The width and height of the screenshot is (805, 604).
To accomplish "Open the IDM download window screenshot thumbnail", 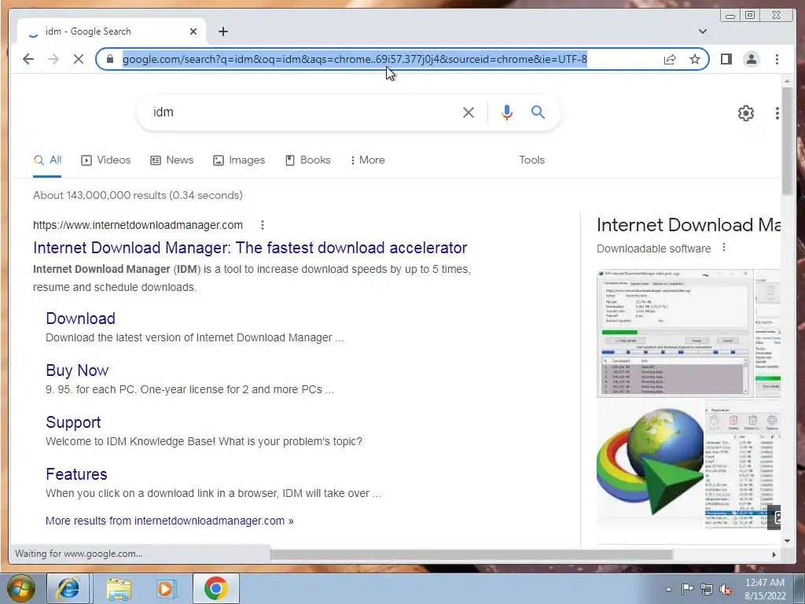I will point(675,333).
